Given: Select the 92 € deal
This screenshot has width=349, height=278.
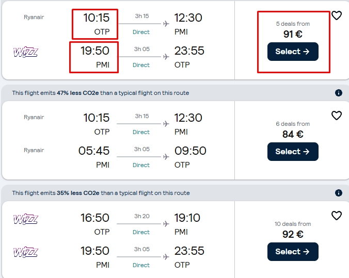Looking at the screenshot, I should [293, 252].
